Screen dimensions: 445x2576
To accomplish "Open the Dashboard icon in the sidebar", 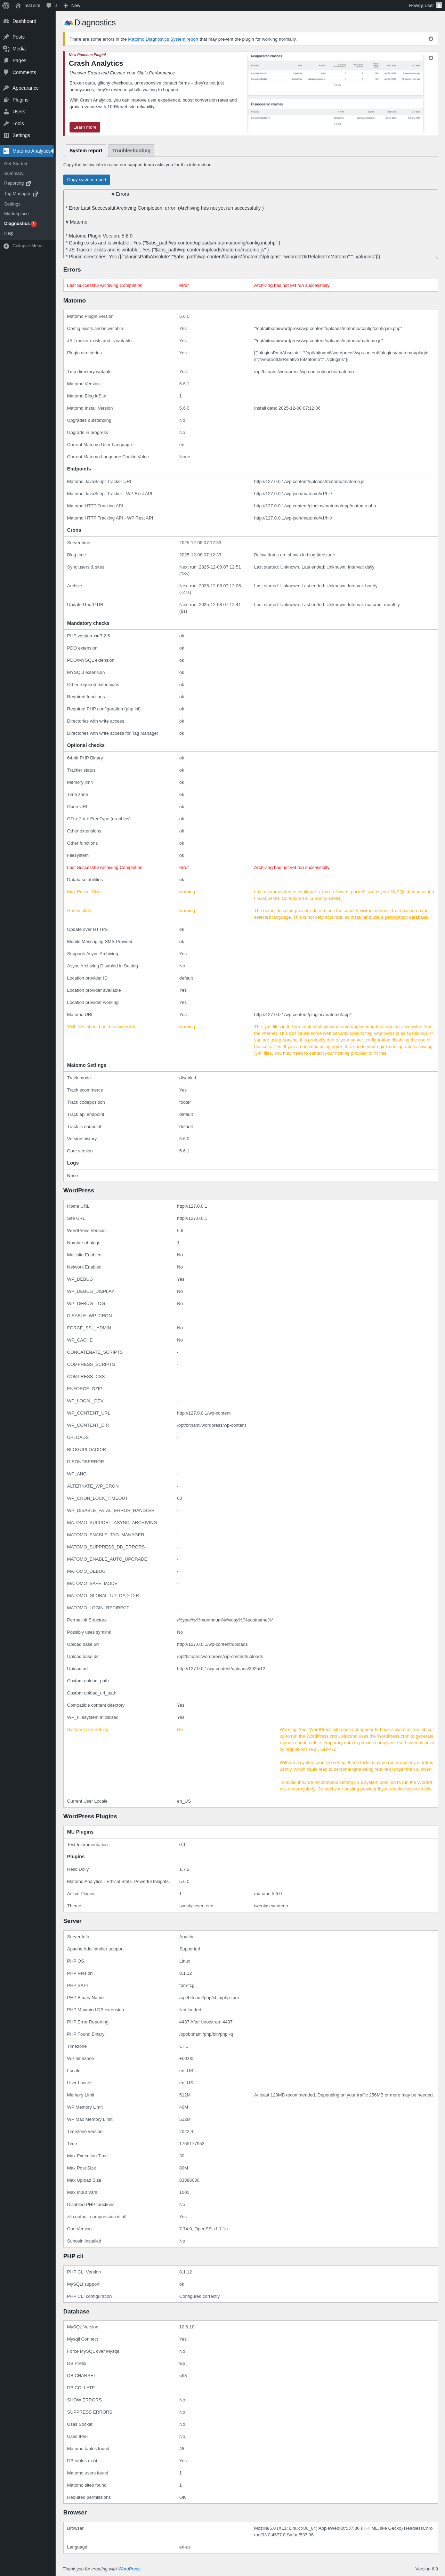I will pos(6,21).
